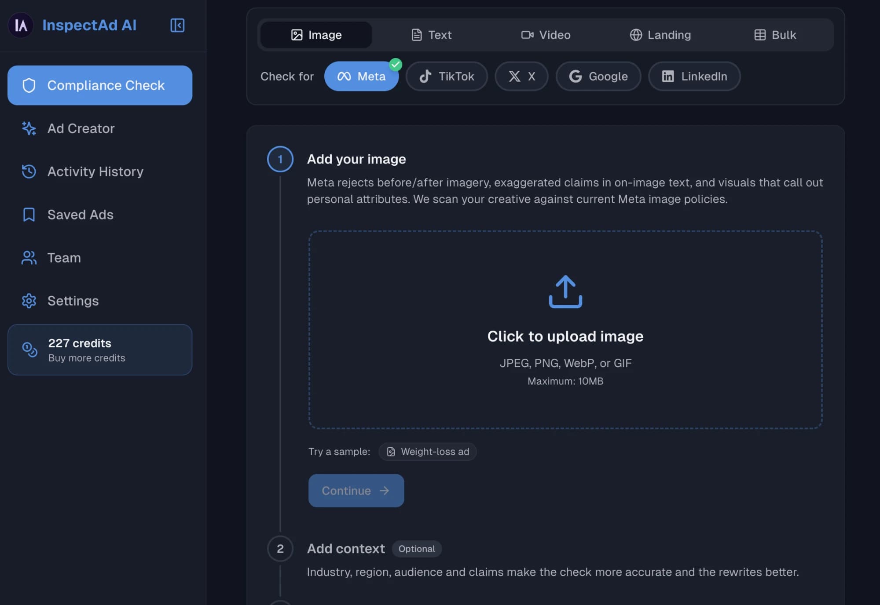Image resolution: width=880 pixels, height=605 pixels.
Task: Click the Maximum: 10MB text
Action: point(565,381)
